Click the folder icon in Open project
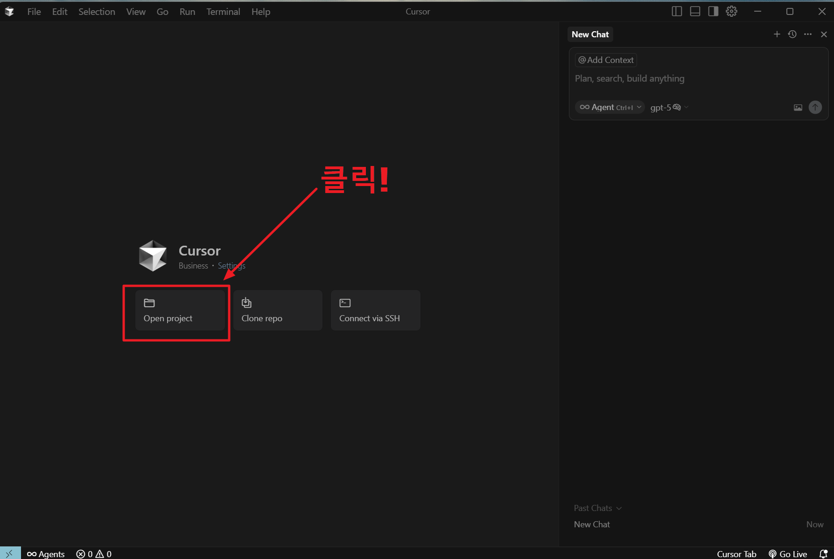The image size is (834, 559). [149, 303]
